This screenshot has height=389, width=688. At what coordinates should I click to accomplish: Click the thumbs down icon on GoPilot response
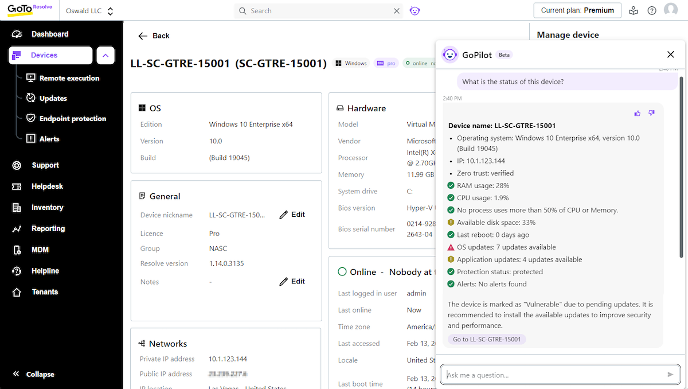pyautogui.click(x=651, y=114)
